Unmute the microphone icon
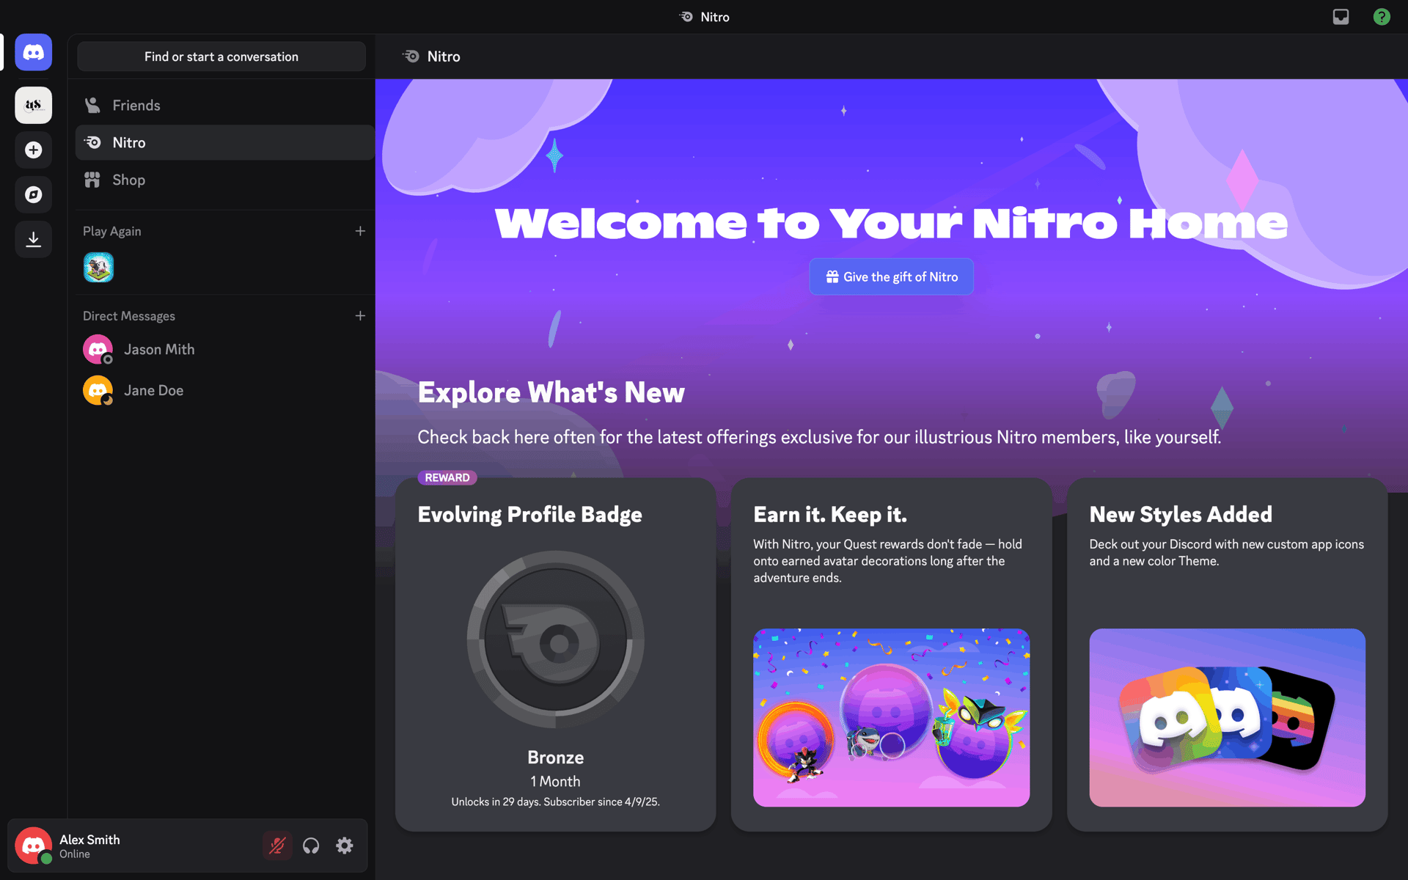 [277, 846]
